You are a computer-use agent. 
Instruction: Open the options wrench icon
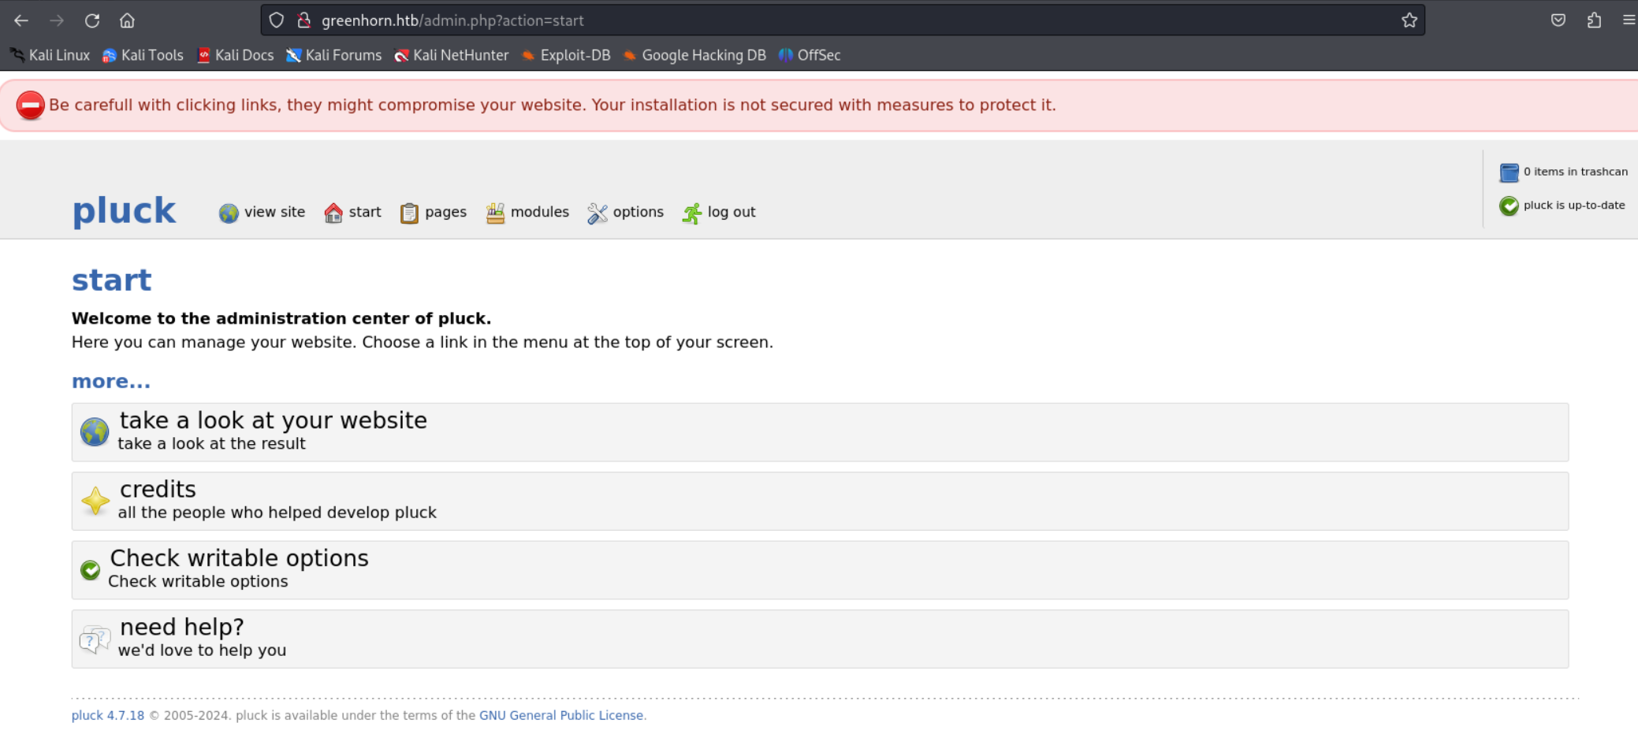tap(597, 212)
